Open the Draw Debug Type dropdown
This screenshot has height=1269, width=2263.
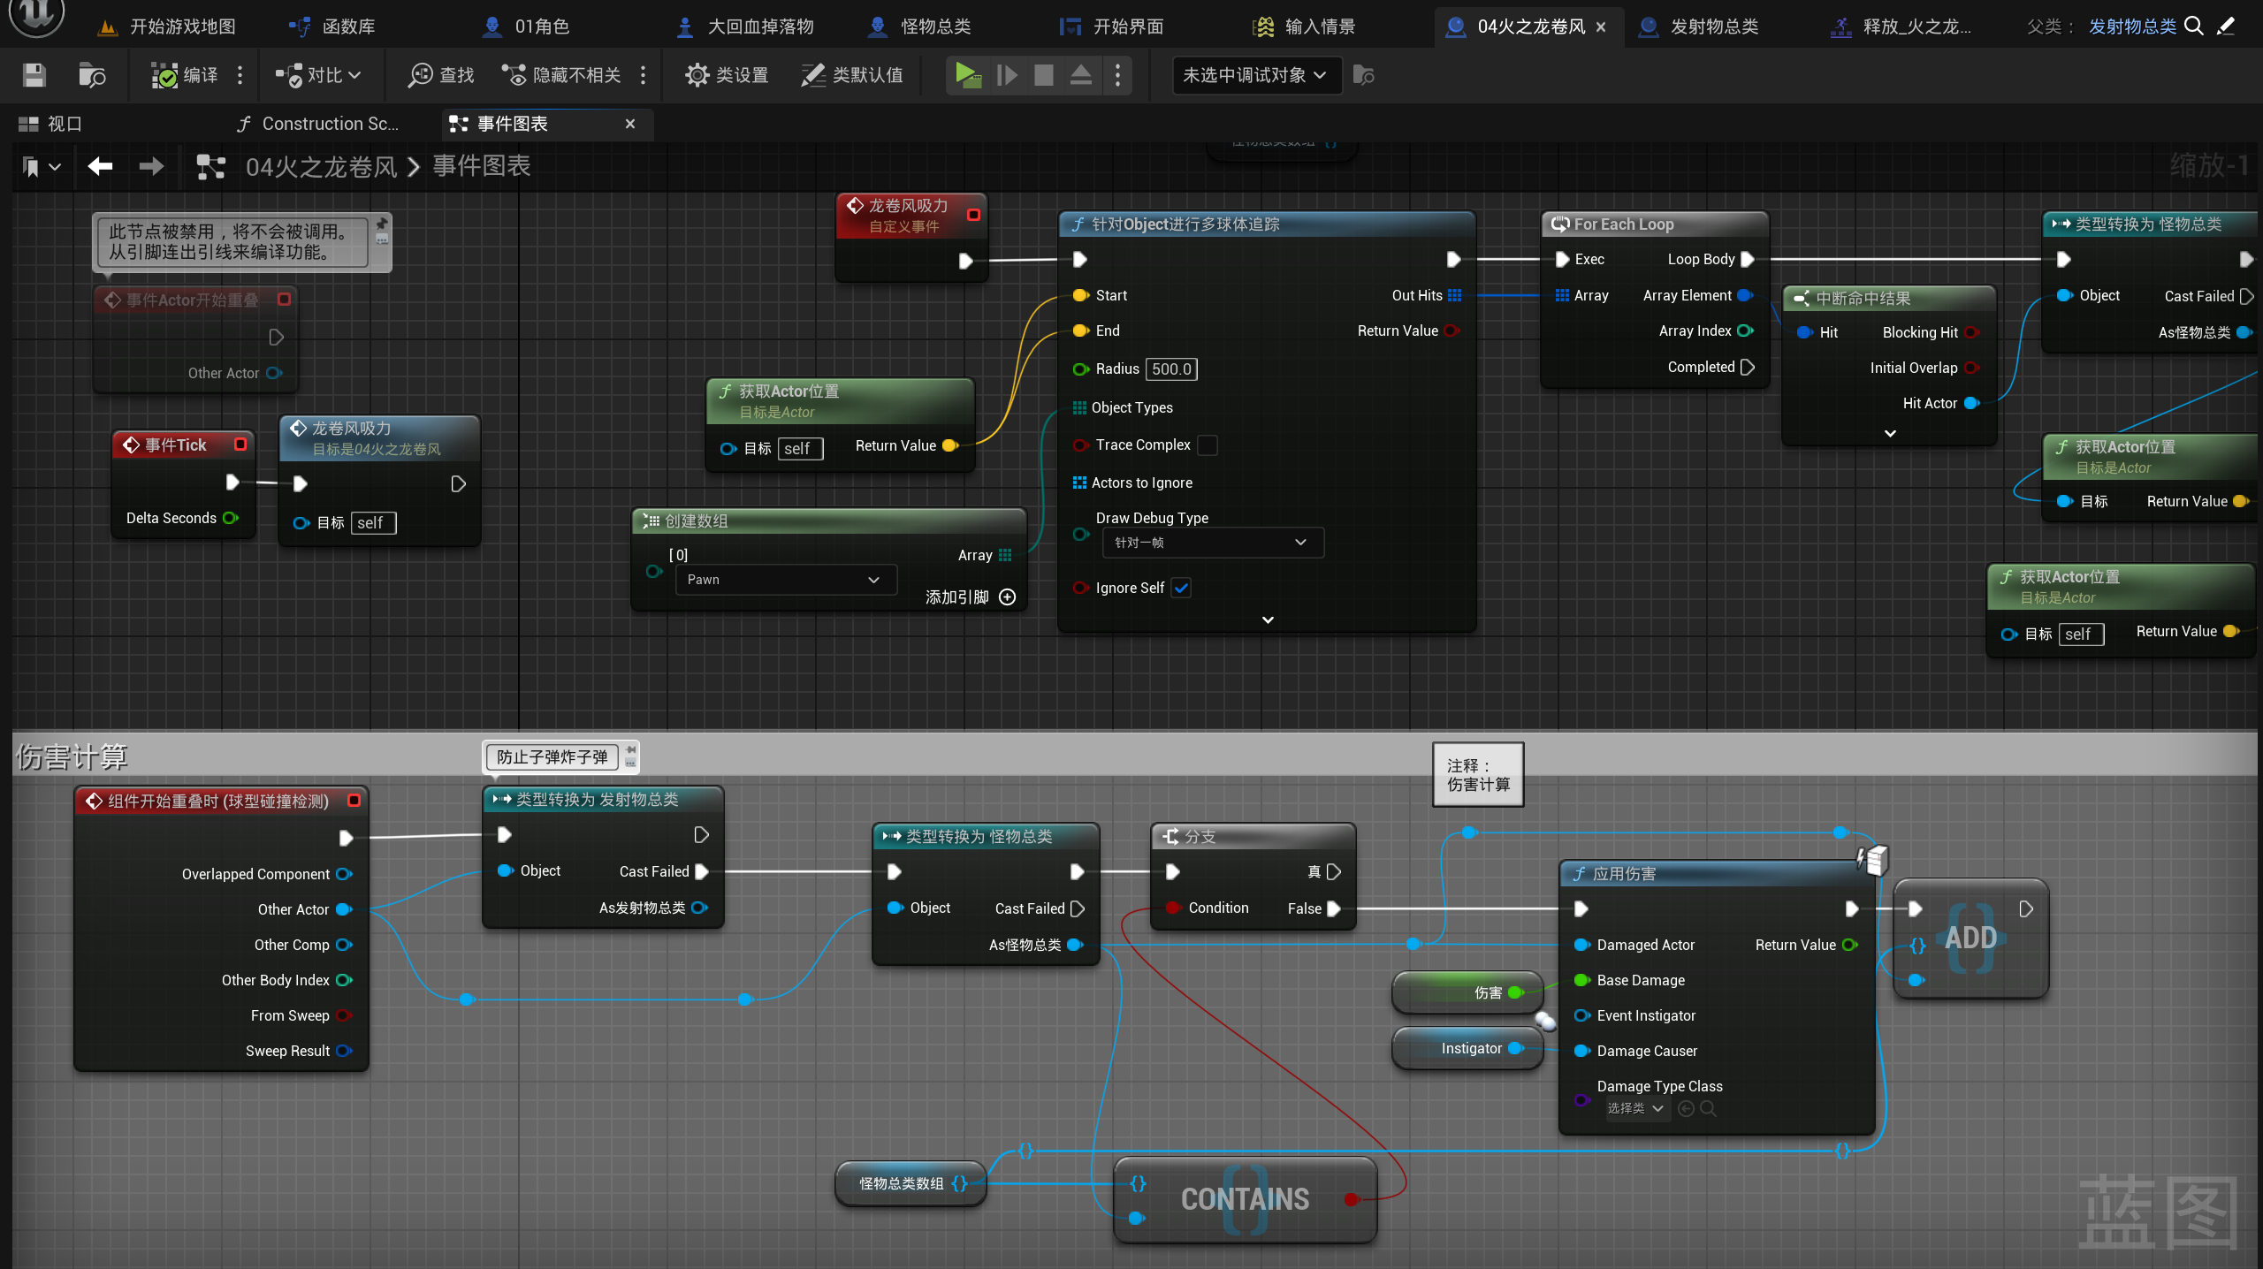[x=1212, y=543]
